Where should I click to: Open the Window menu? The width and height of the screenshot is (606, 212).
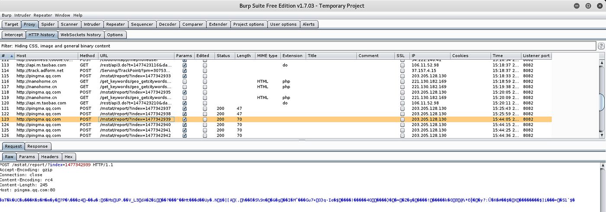[x=63, y=15]
